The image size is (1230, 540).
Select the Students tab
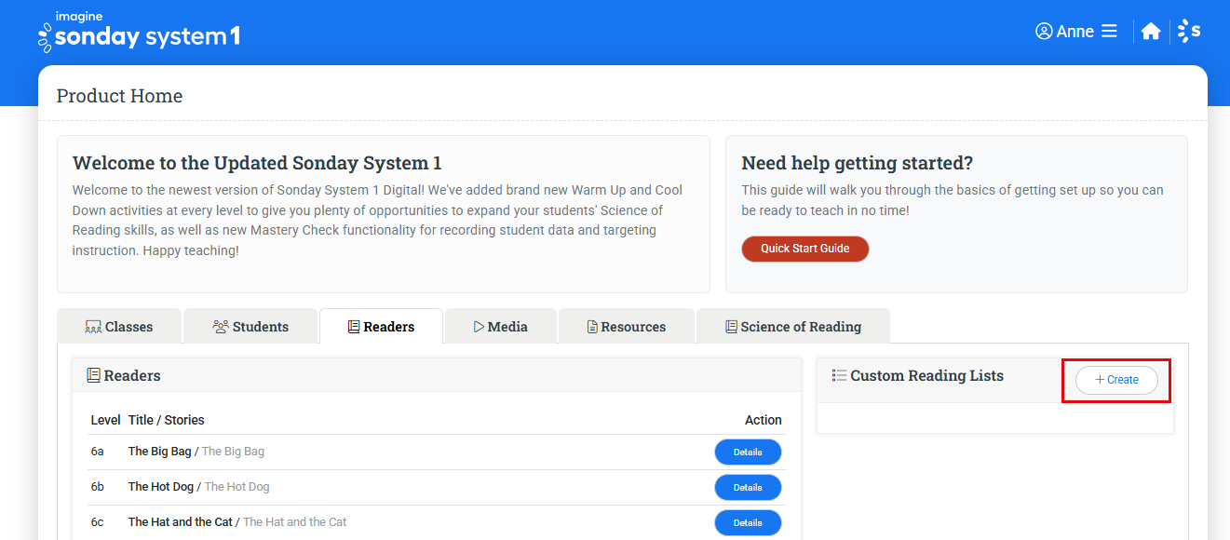(250, 326)
